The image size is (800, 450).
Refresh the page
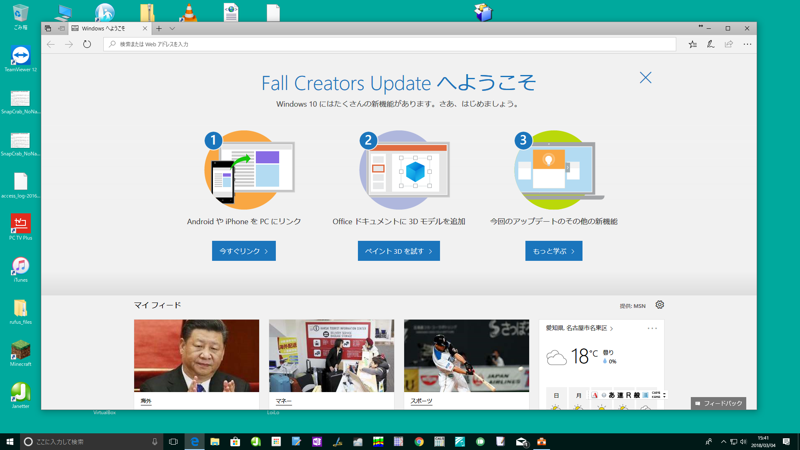[x=87, y=44]
